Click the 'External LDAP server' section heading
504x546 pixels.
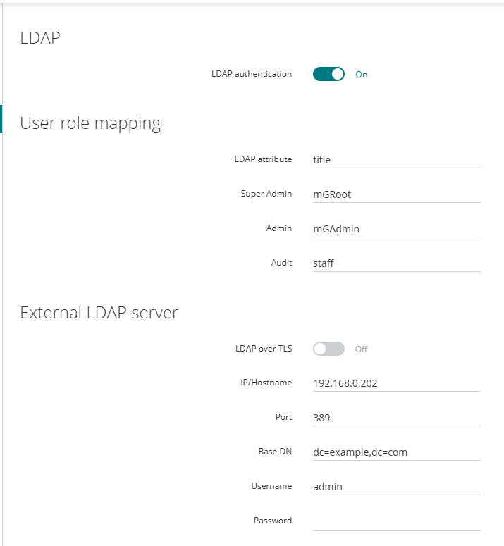point(99,312)
